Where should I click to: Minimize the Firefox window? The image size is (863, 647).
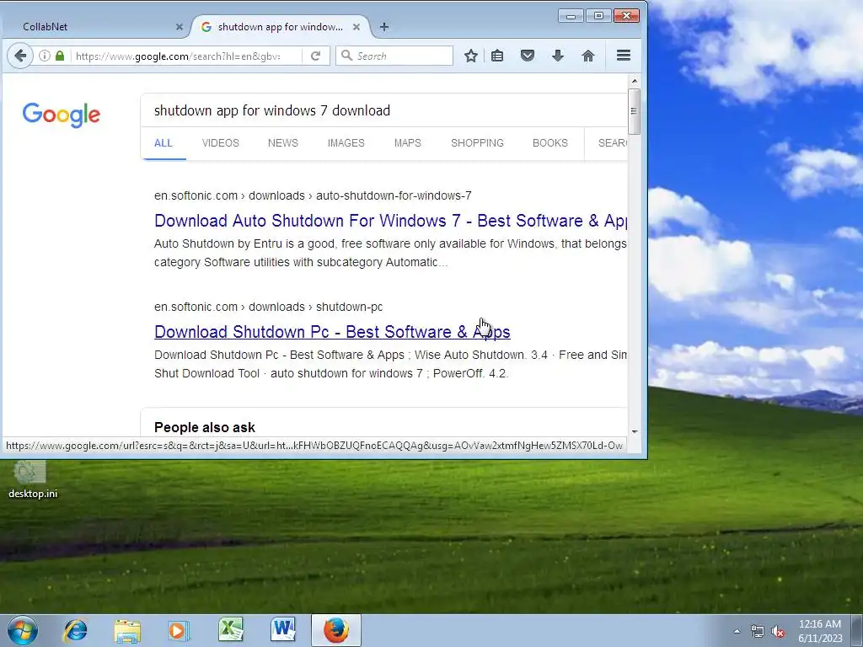click(x=571, y=16)
